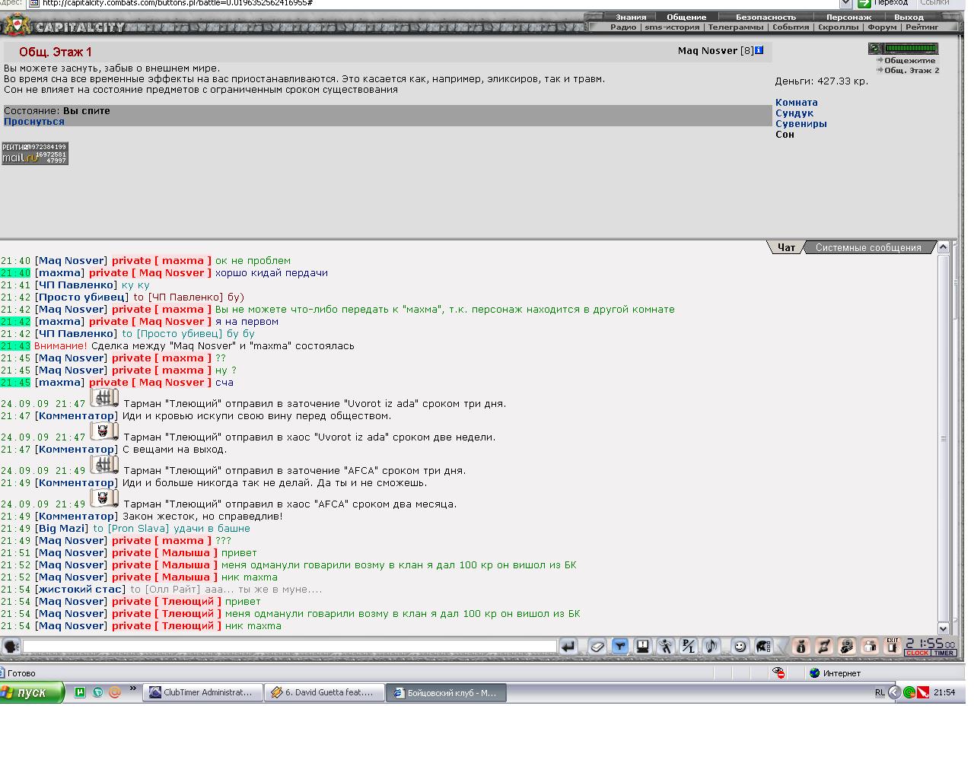Switch to ClubTimer Administrat... taskbar window
Screen dimensions: 974x779
coord(202,692)
